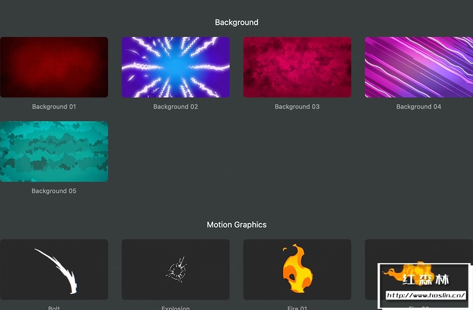Select the Background 03 crimson cloud thumbnail
Image resolution: width=473 pixels, height=310 pixels.
(297, 67)
